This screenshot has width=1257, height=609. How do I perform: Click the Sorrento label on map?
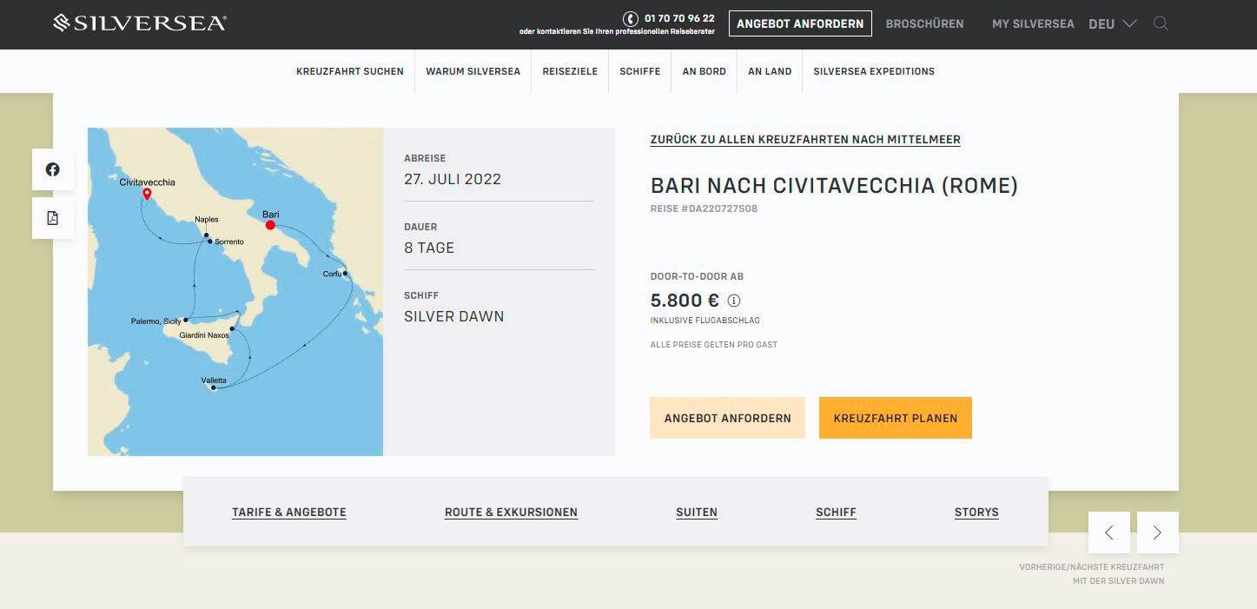click(x=229, y=242)
